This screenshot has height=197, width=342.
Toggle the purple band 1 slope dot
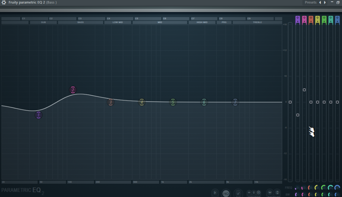(298, 21)
